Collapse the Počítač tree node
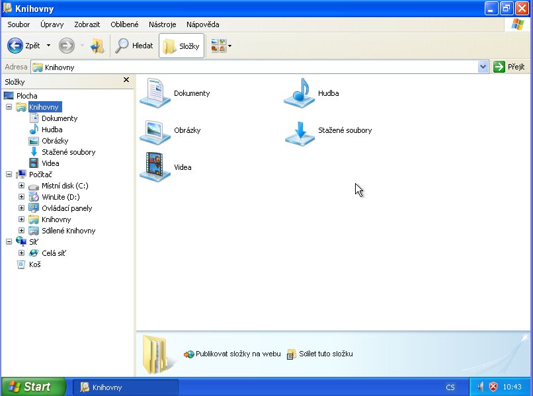This screenshot has width=533, height=396. click(x=9, y=175)
